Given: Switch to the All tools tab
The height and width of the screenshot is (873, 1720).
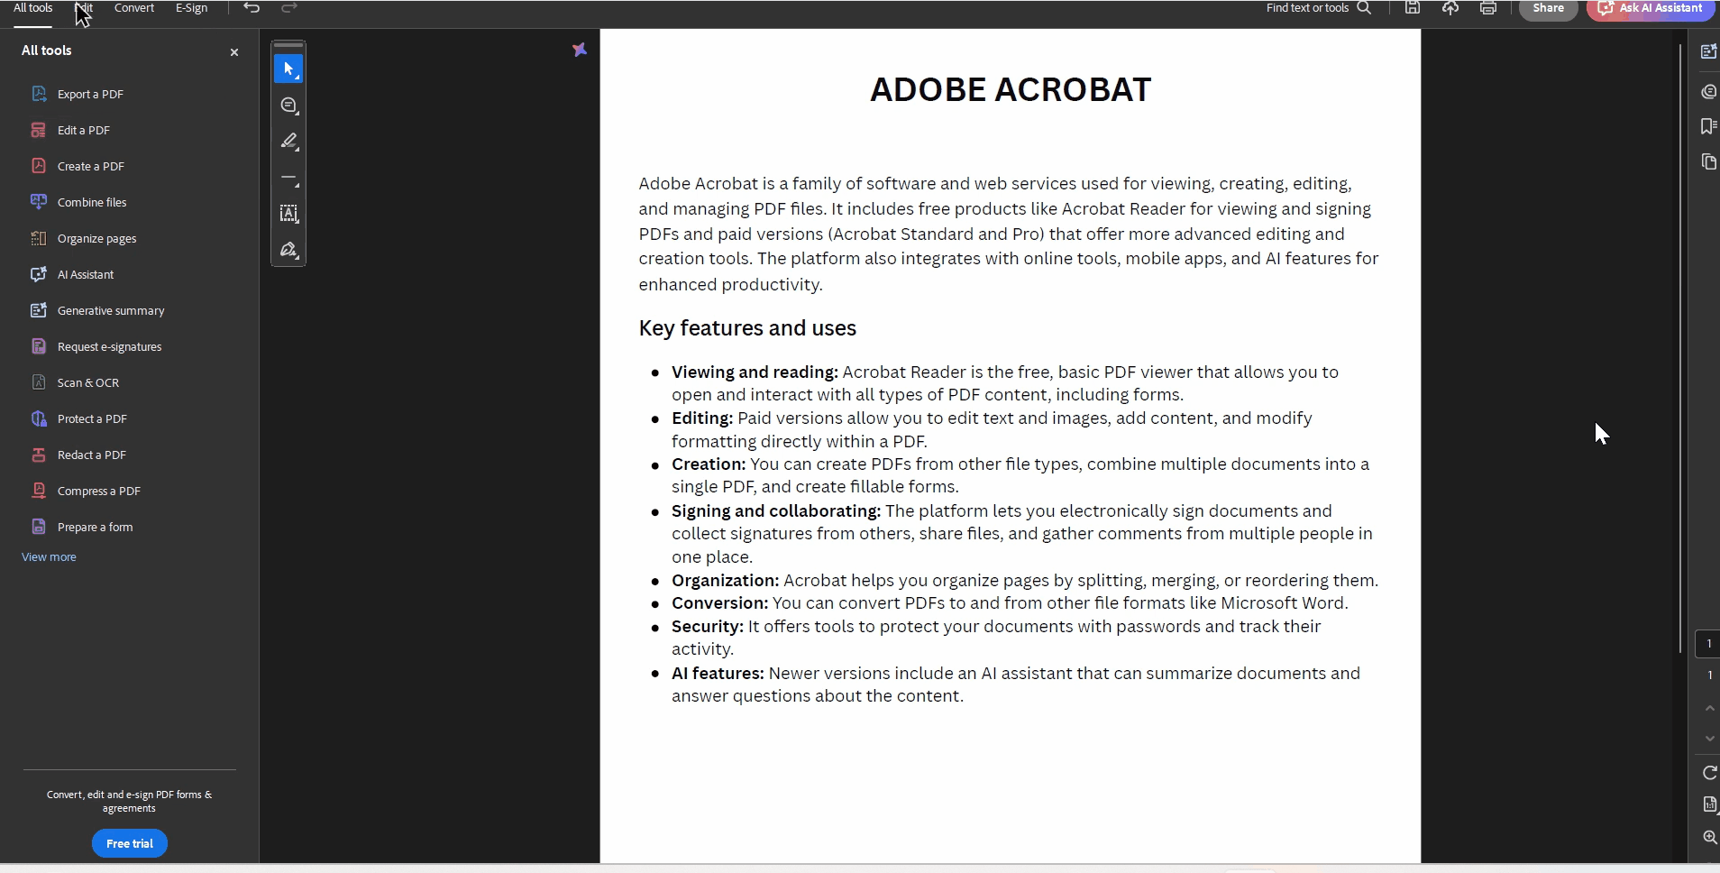Looking at the screenshot, I should coord(32,8).
